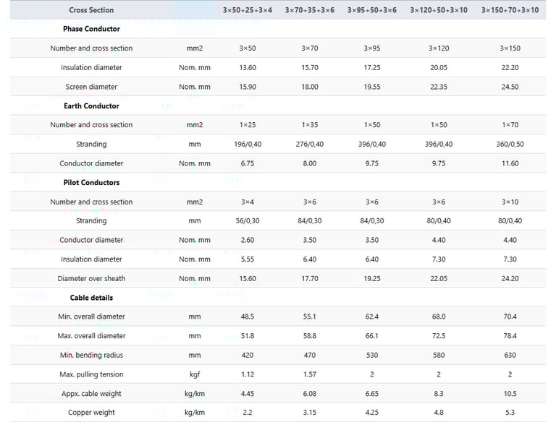The width and height of the screenshot is (556, 422).
Task: Click the Copper weight row label
Action: coord(91,413)
